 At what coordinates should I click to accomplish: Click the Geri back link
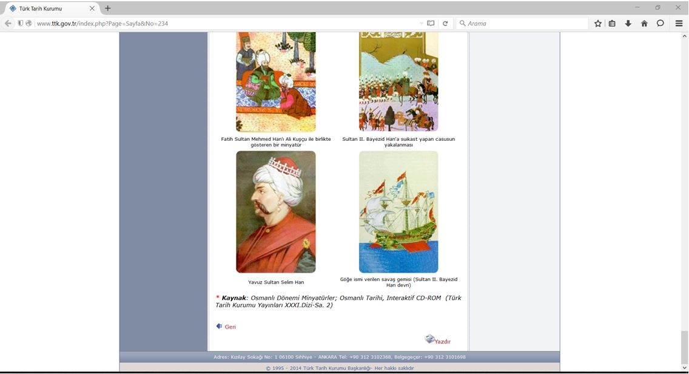(x=230, y=327)
